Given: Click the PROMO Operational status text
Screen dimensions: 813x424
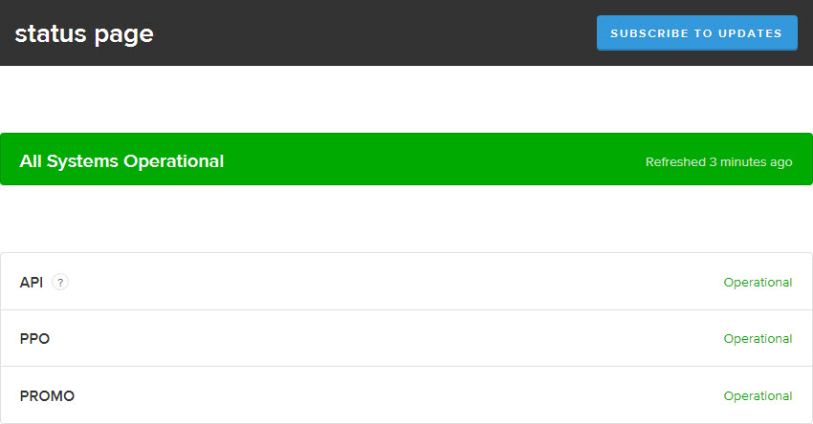Looking at the screenshot, I should (x=758, y=395).
